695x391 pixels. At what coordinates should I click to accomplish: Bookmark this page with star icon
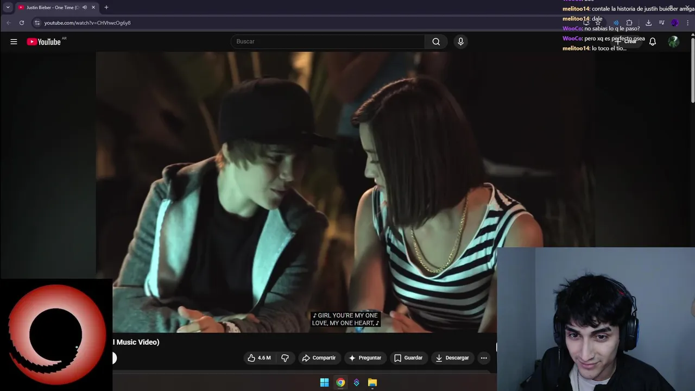pos(598,23)
